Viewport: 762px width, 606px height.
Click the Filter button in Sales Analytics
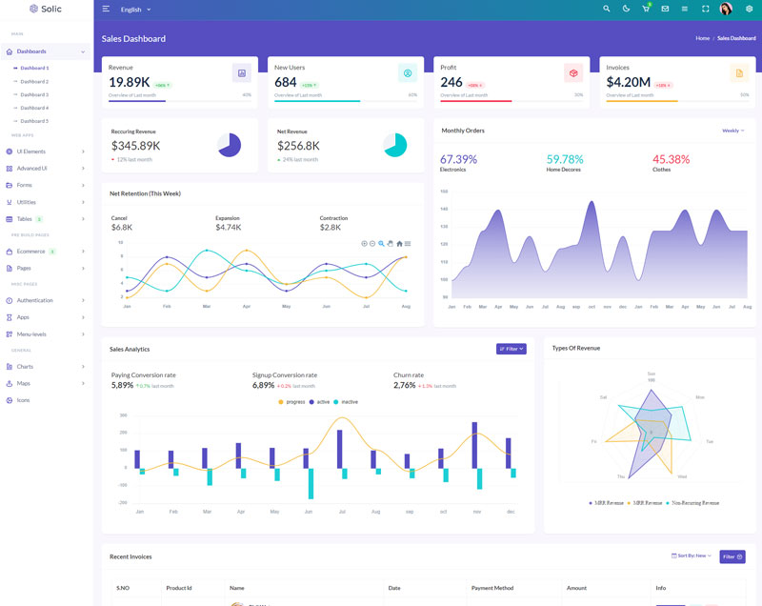coord(511,349)
